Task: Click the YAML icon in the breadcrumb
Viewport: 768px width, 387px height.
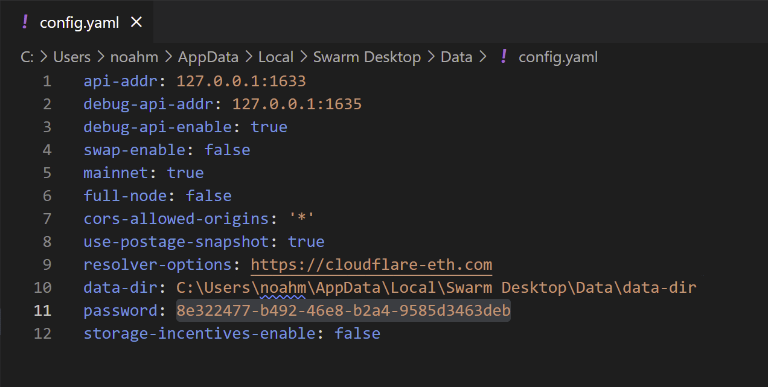Action: pyautogui.click(x=503, y=57)
